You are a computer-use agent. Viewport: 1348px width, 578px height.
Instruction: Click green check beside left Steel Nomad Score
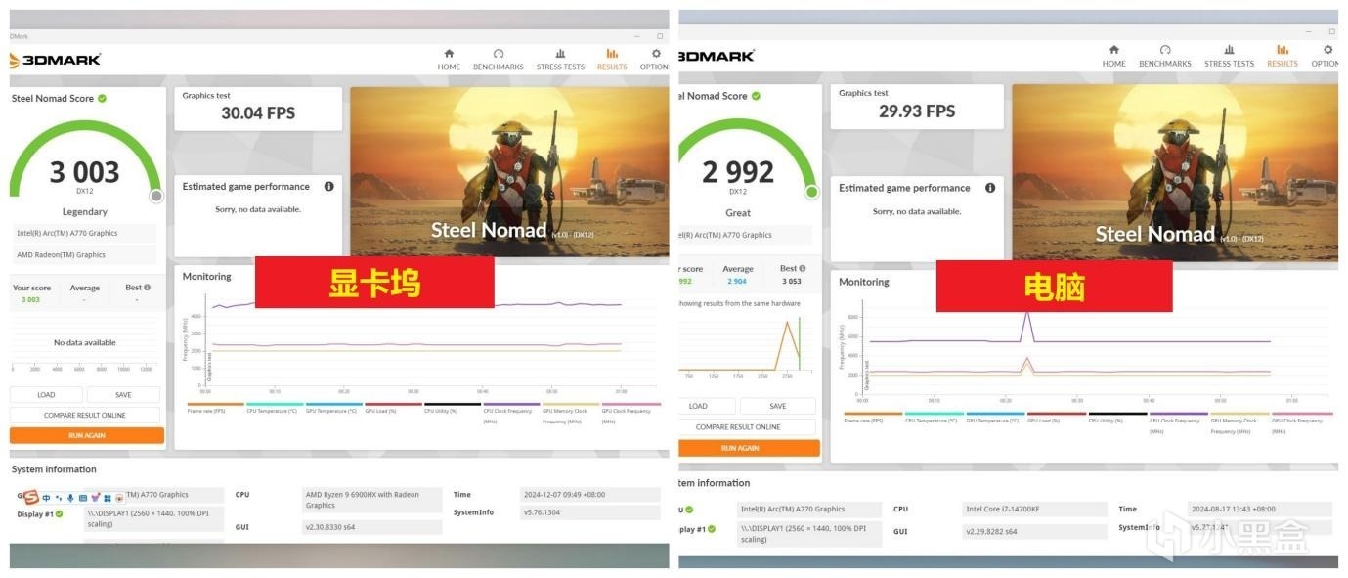[102, 98]
